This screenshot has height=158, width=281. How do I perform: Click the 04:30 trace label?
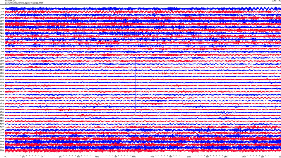click(2, 36)
